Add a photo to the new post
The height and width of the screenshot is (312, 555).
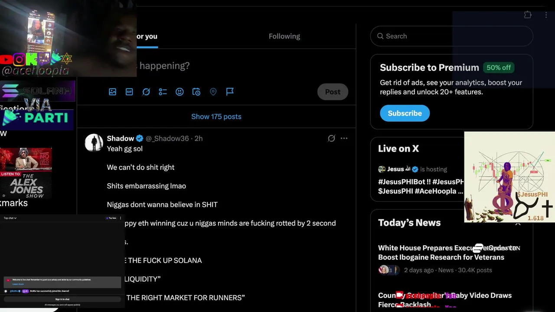112,92
